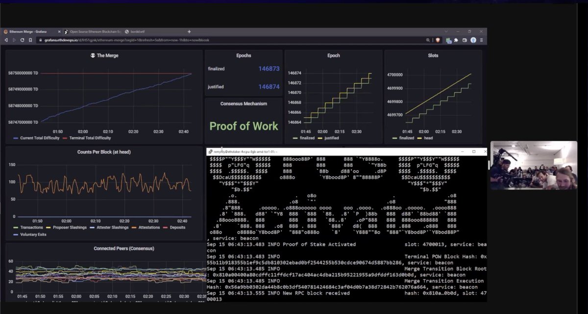The image size is (588, 314).
Task: Click the finalized value 146873
Action: pos(269,69)
